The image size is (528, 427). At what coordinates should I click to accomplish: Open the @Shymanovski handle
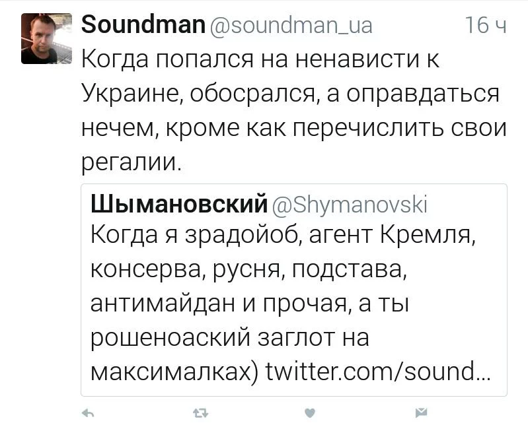[350, 205]
